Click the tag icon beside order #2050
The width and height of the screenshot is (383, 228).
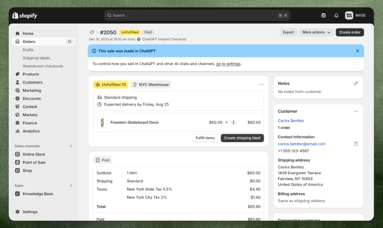click(x=92, y=32)
